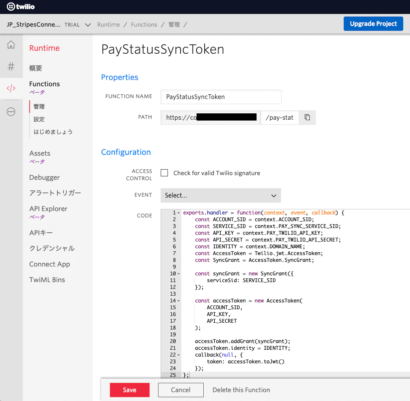410x401 pixels.
Task: Click the FUNCTION NAME input field
Action: click(221, 97)
